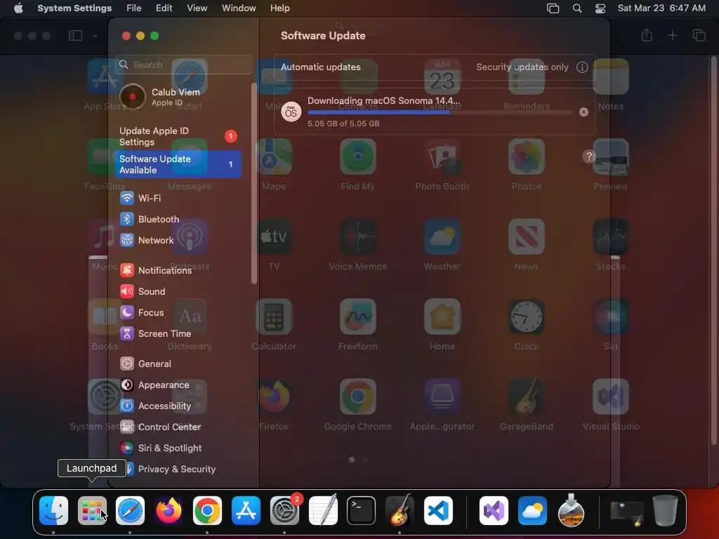The height and width of the screenshot is (539, 719).
Task: Launch Visual Studio Code from Dock
Action: pyautogui.click(x=438, y=510)
